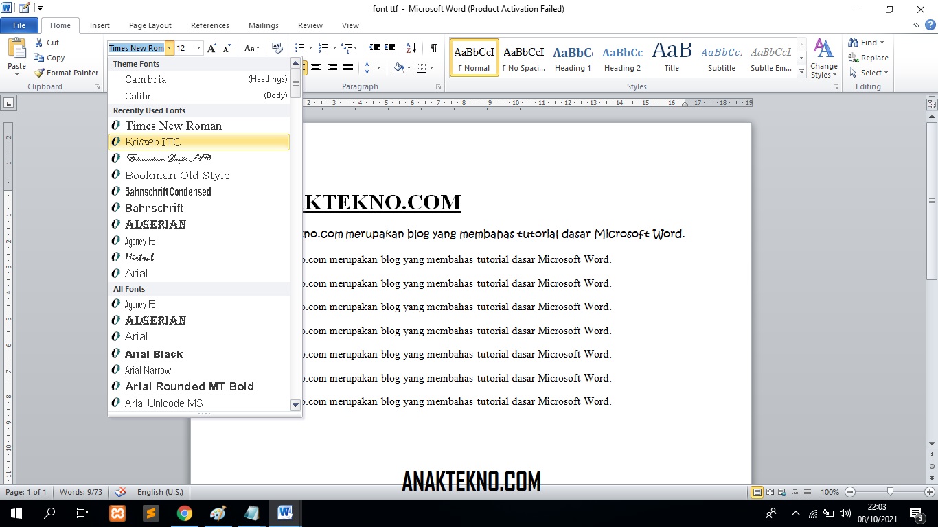The height and width of the screenshot is (527, 938).
Task: Click the proofing errors status bar icon
Action: [x=121, y=492]
